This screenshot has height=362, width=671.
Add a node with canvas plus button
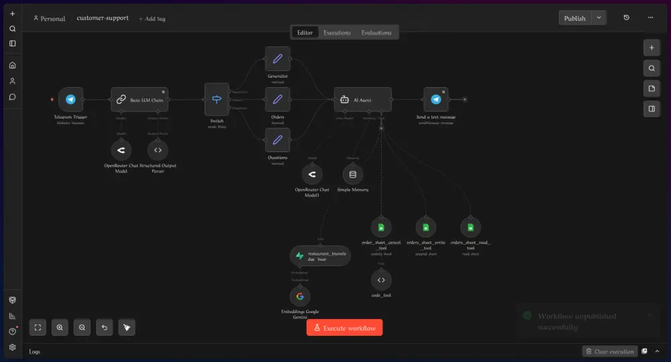point(652,48)
